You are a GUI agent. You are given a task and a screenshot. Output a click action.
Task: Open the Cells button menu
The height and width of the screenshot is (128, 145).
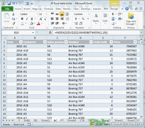[105, 18]
